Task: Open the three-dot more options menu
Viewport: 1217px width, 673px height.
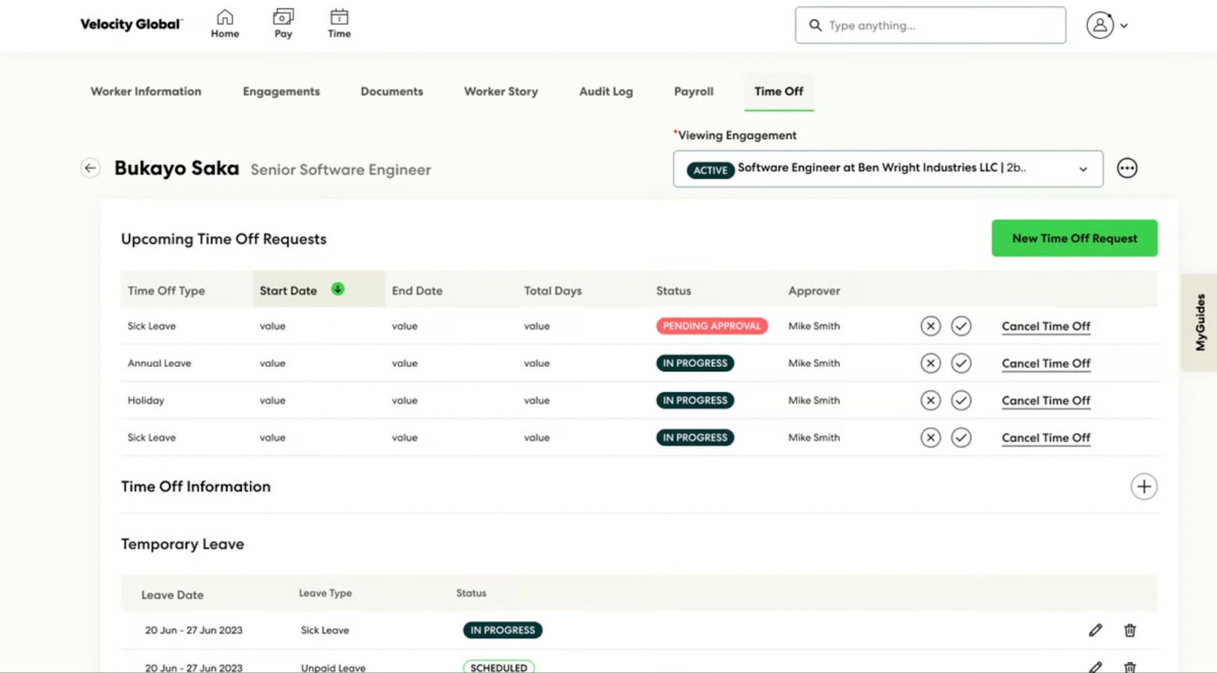Action: (x=1127, y=168)
